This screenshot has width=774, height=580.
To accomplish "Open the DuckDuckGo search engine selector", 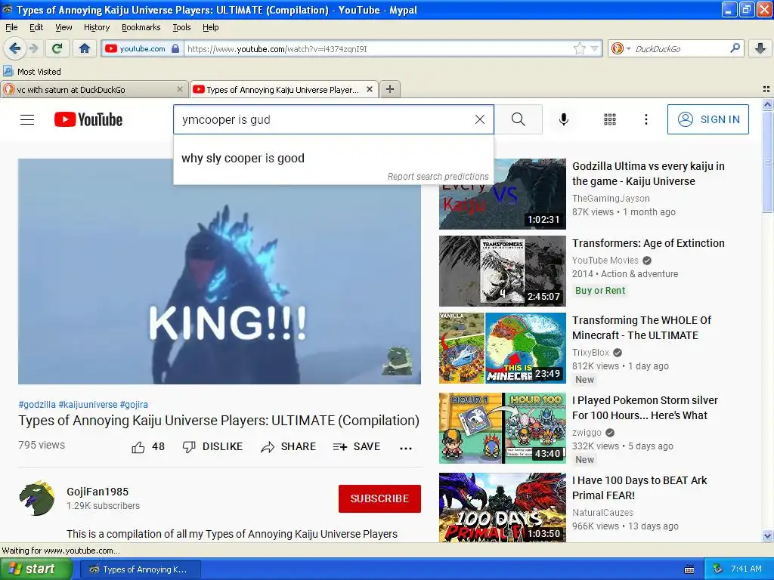I will (x=621, y=48).
